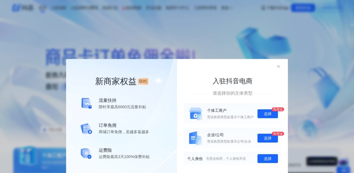Click the 企业/公司 blue document icon
The width and height of the screenshot is (354, 173).
point(195,138)
